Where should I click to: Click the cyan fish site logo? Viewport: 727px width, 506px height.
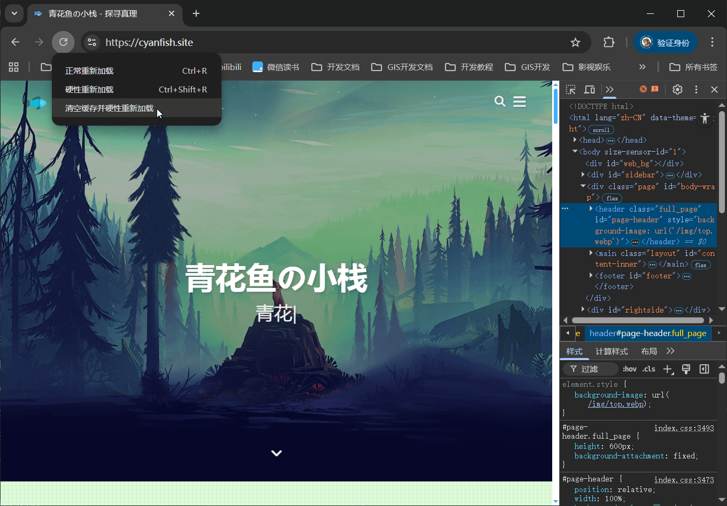point(37,103)
